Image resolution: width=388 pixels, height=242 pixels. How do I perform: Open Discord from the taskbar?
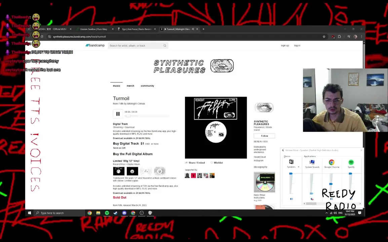pos(124,213)
